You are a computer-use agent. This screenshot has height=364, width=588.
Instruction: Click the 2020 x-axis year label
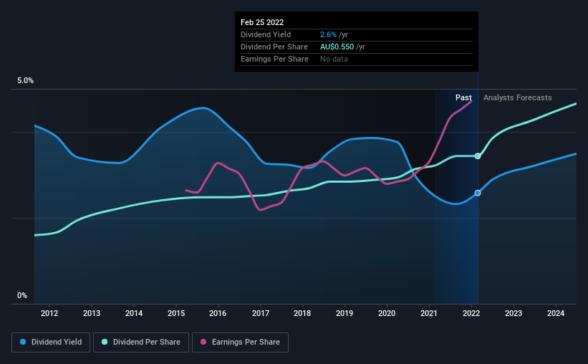(x=387, y=313)
